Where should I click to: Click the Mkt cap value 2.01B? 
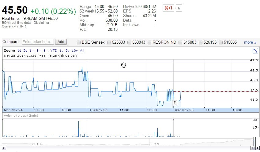(112, 25)
